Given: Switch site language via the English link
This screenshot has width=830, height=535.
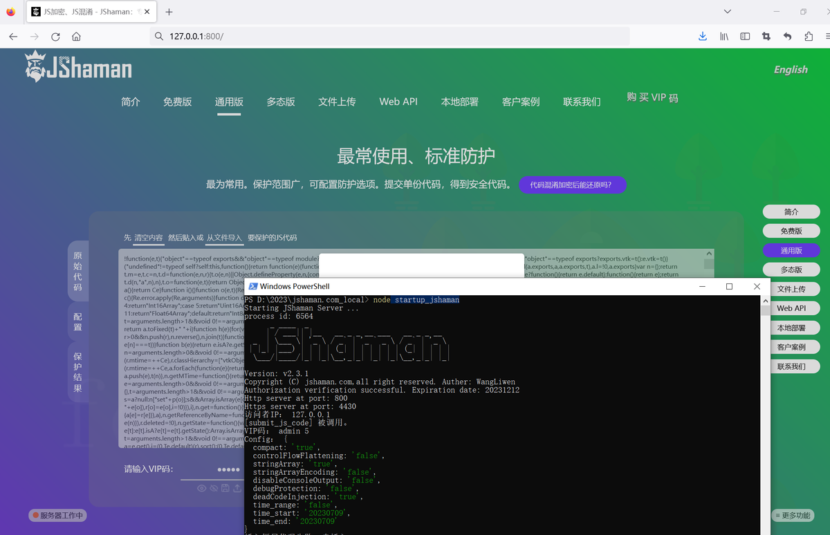Looking at the screenshot, I should click(790, 70).
